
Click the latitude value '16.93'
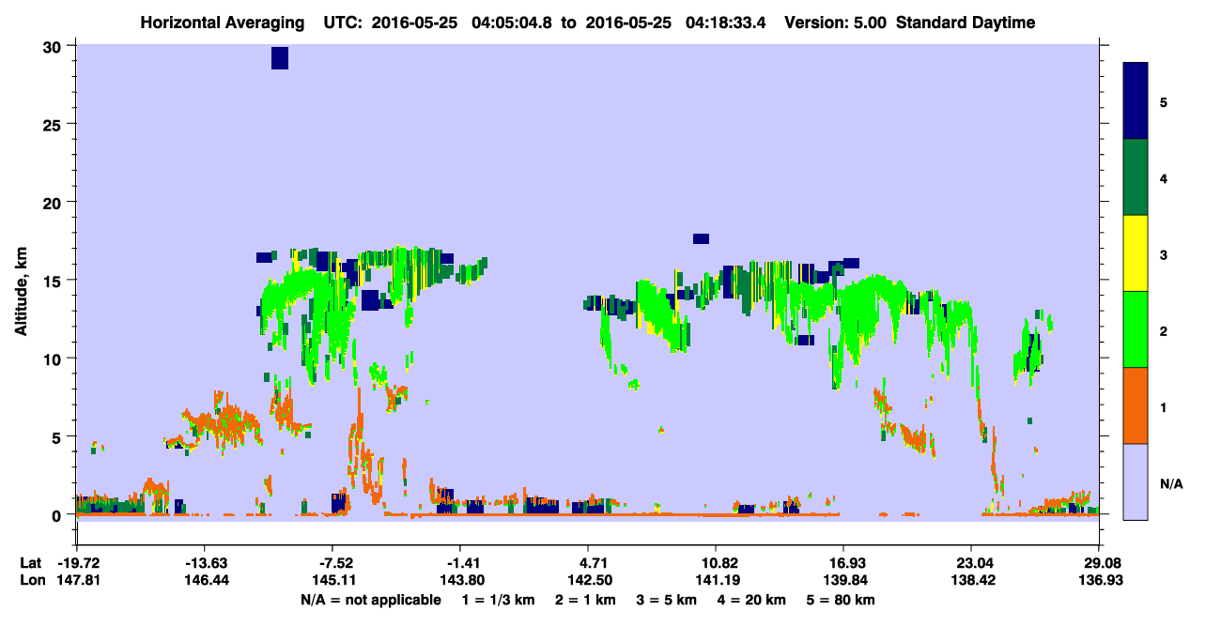click(x=843, y=563)
